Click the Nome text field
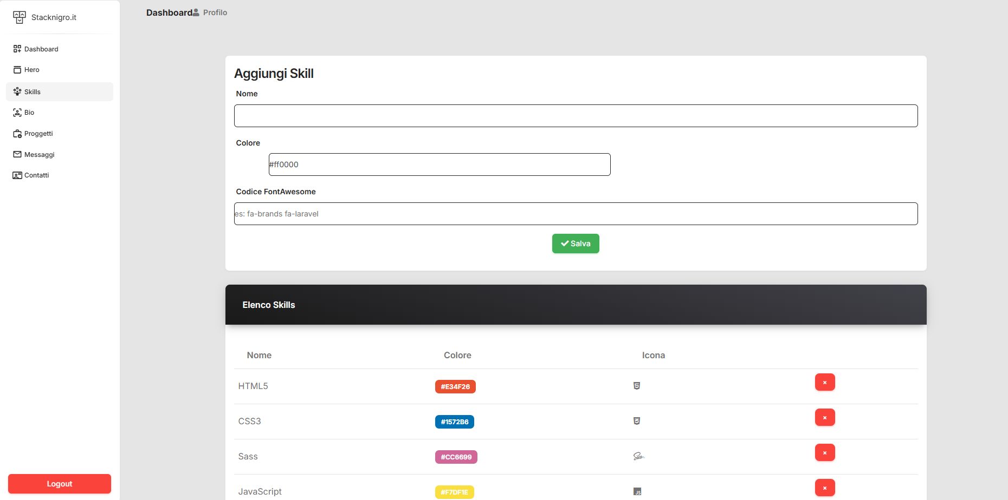Viewport: 1008px width, 500px height. (576, 116)
